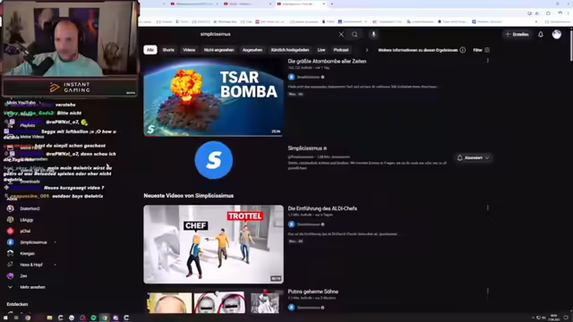Select the Live filter chip

(321, 50)
